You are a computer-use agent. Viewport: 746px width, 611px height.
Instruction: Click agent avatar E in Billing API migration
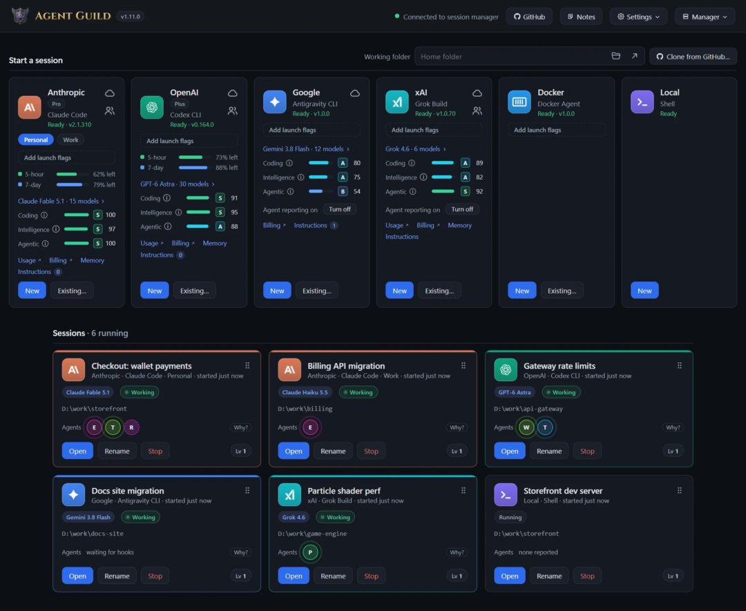[x=310, y=427]
